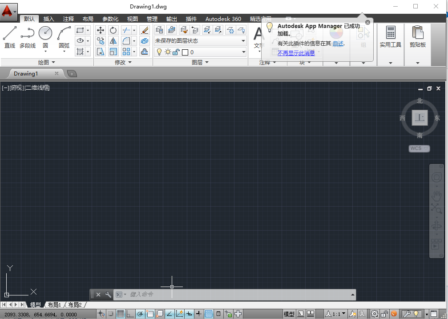Image resolution: width=448 pixels, height=319 pixels.
Task: Select the 圆 (Circle) tool
Action: pos(45,32)
